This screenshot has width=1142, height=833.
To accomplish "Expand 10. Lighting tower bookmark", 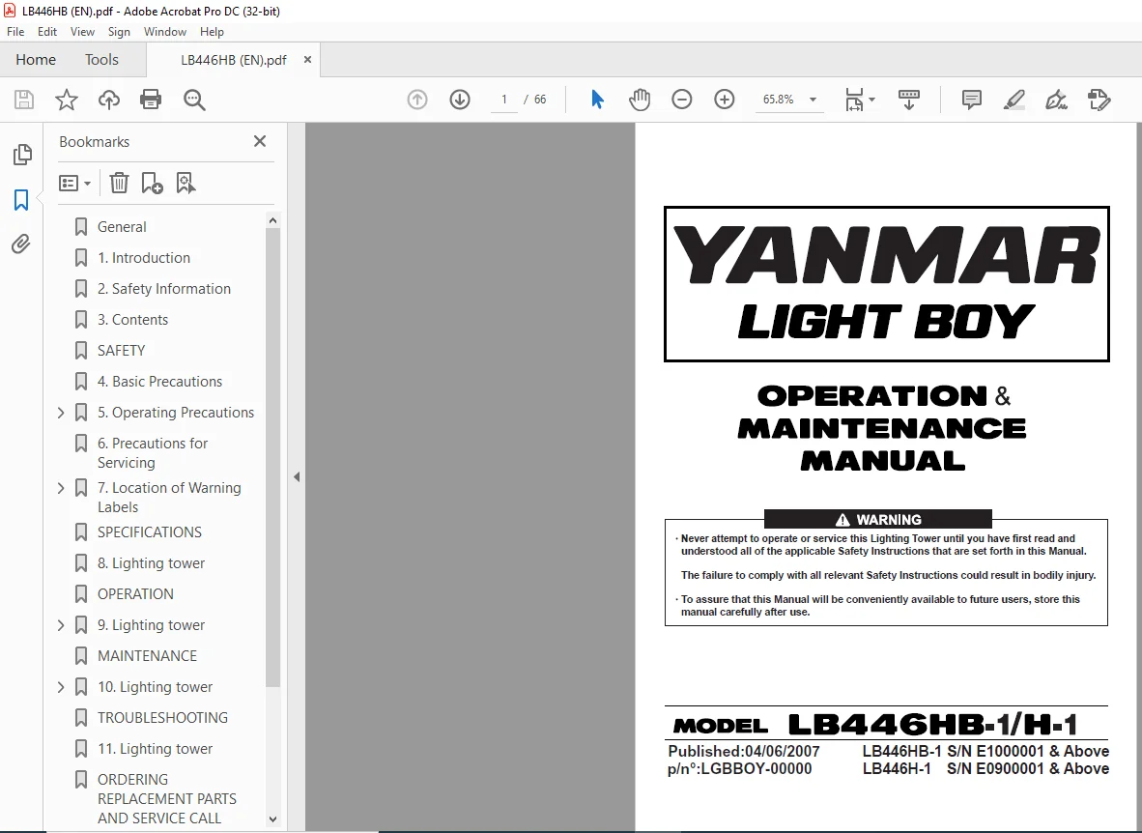I will click(x=61, y=687).
